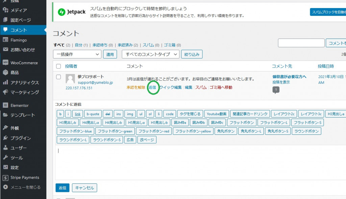
Task: Click the スパムブロック Jetpack button
Action: pyautogui.click(x=328, y=12)
